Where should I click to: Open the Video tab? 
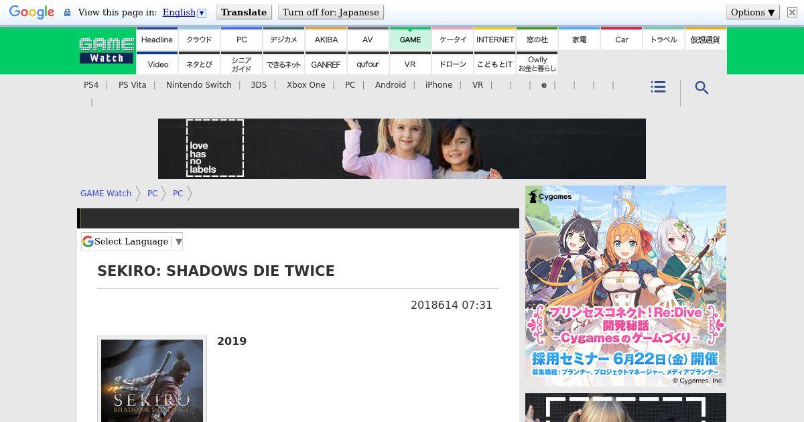click(x=157, y=63)
